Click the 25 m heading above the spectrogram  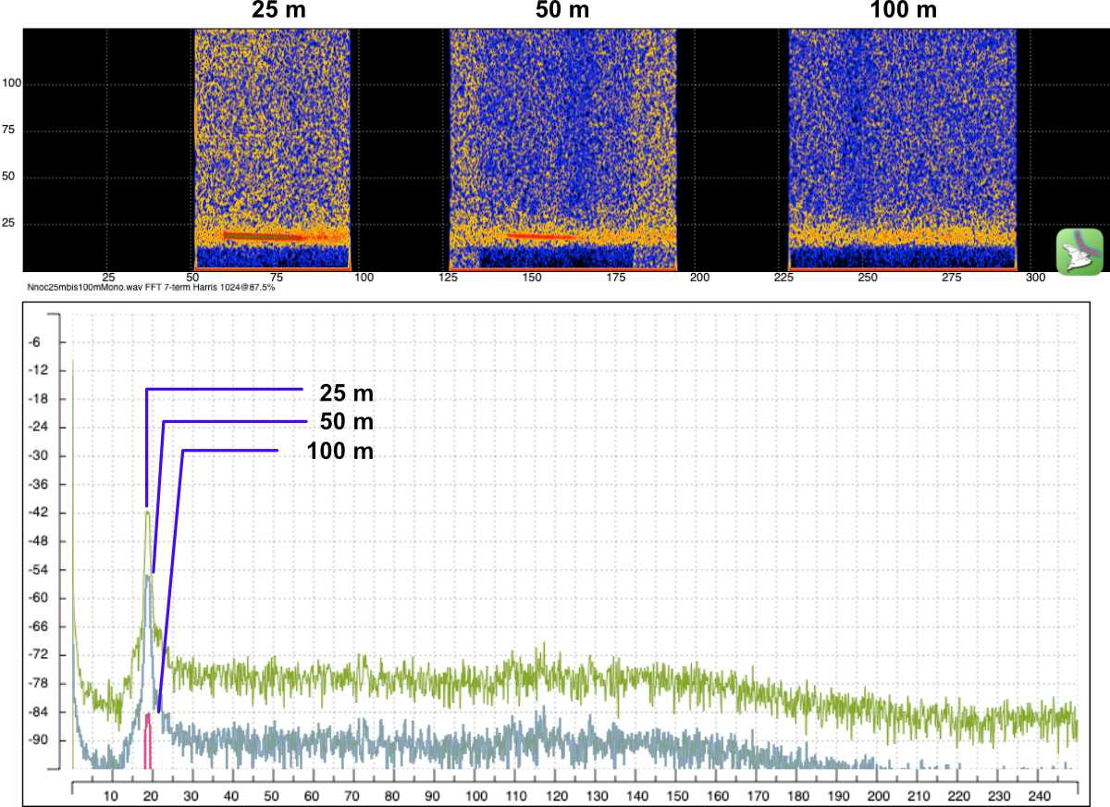click(280, 11)
